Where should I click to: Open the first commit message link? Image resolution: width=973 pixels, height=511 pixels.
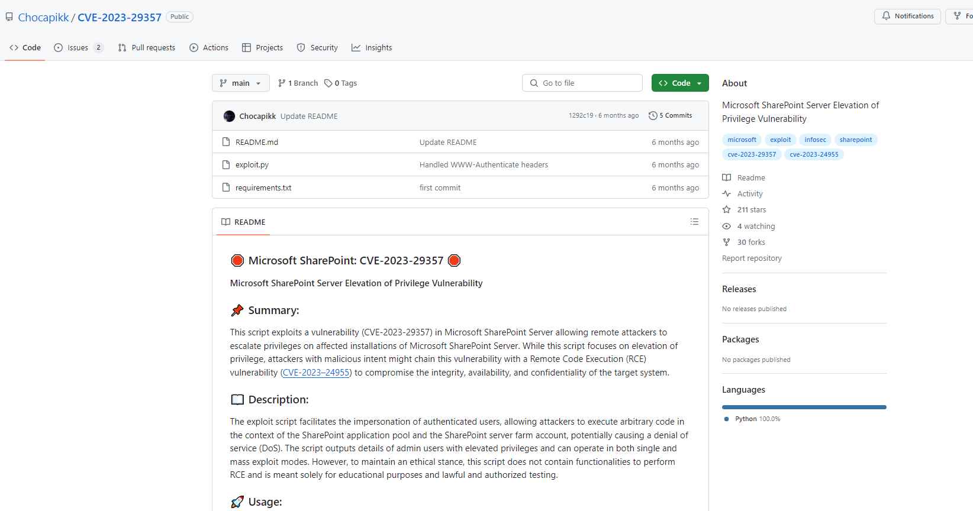tap(440, 187)
